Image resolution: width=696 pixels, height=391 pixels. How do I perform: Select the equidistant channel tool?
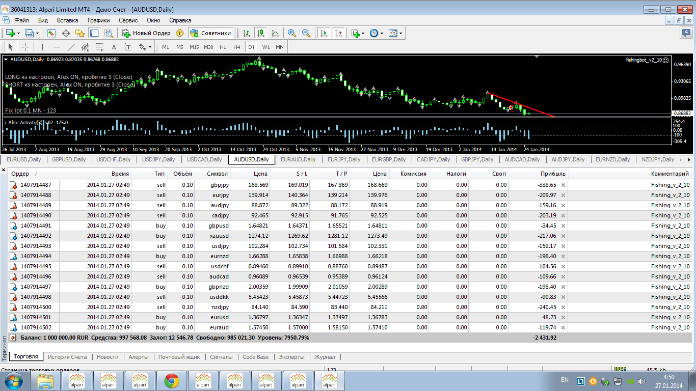[x=85, y=47]
